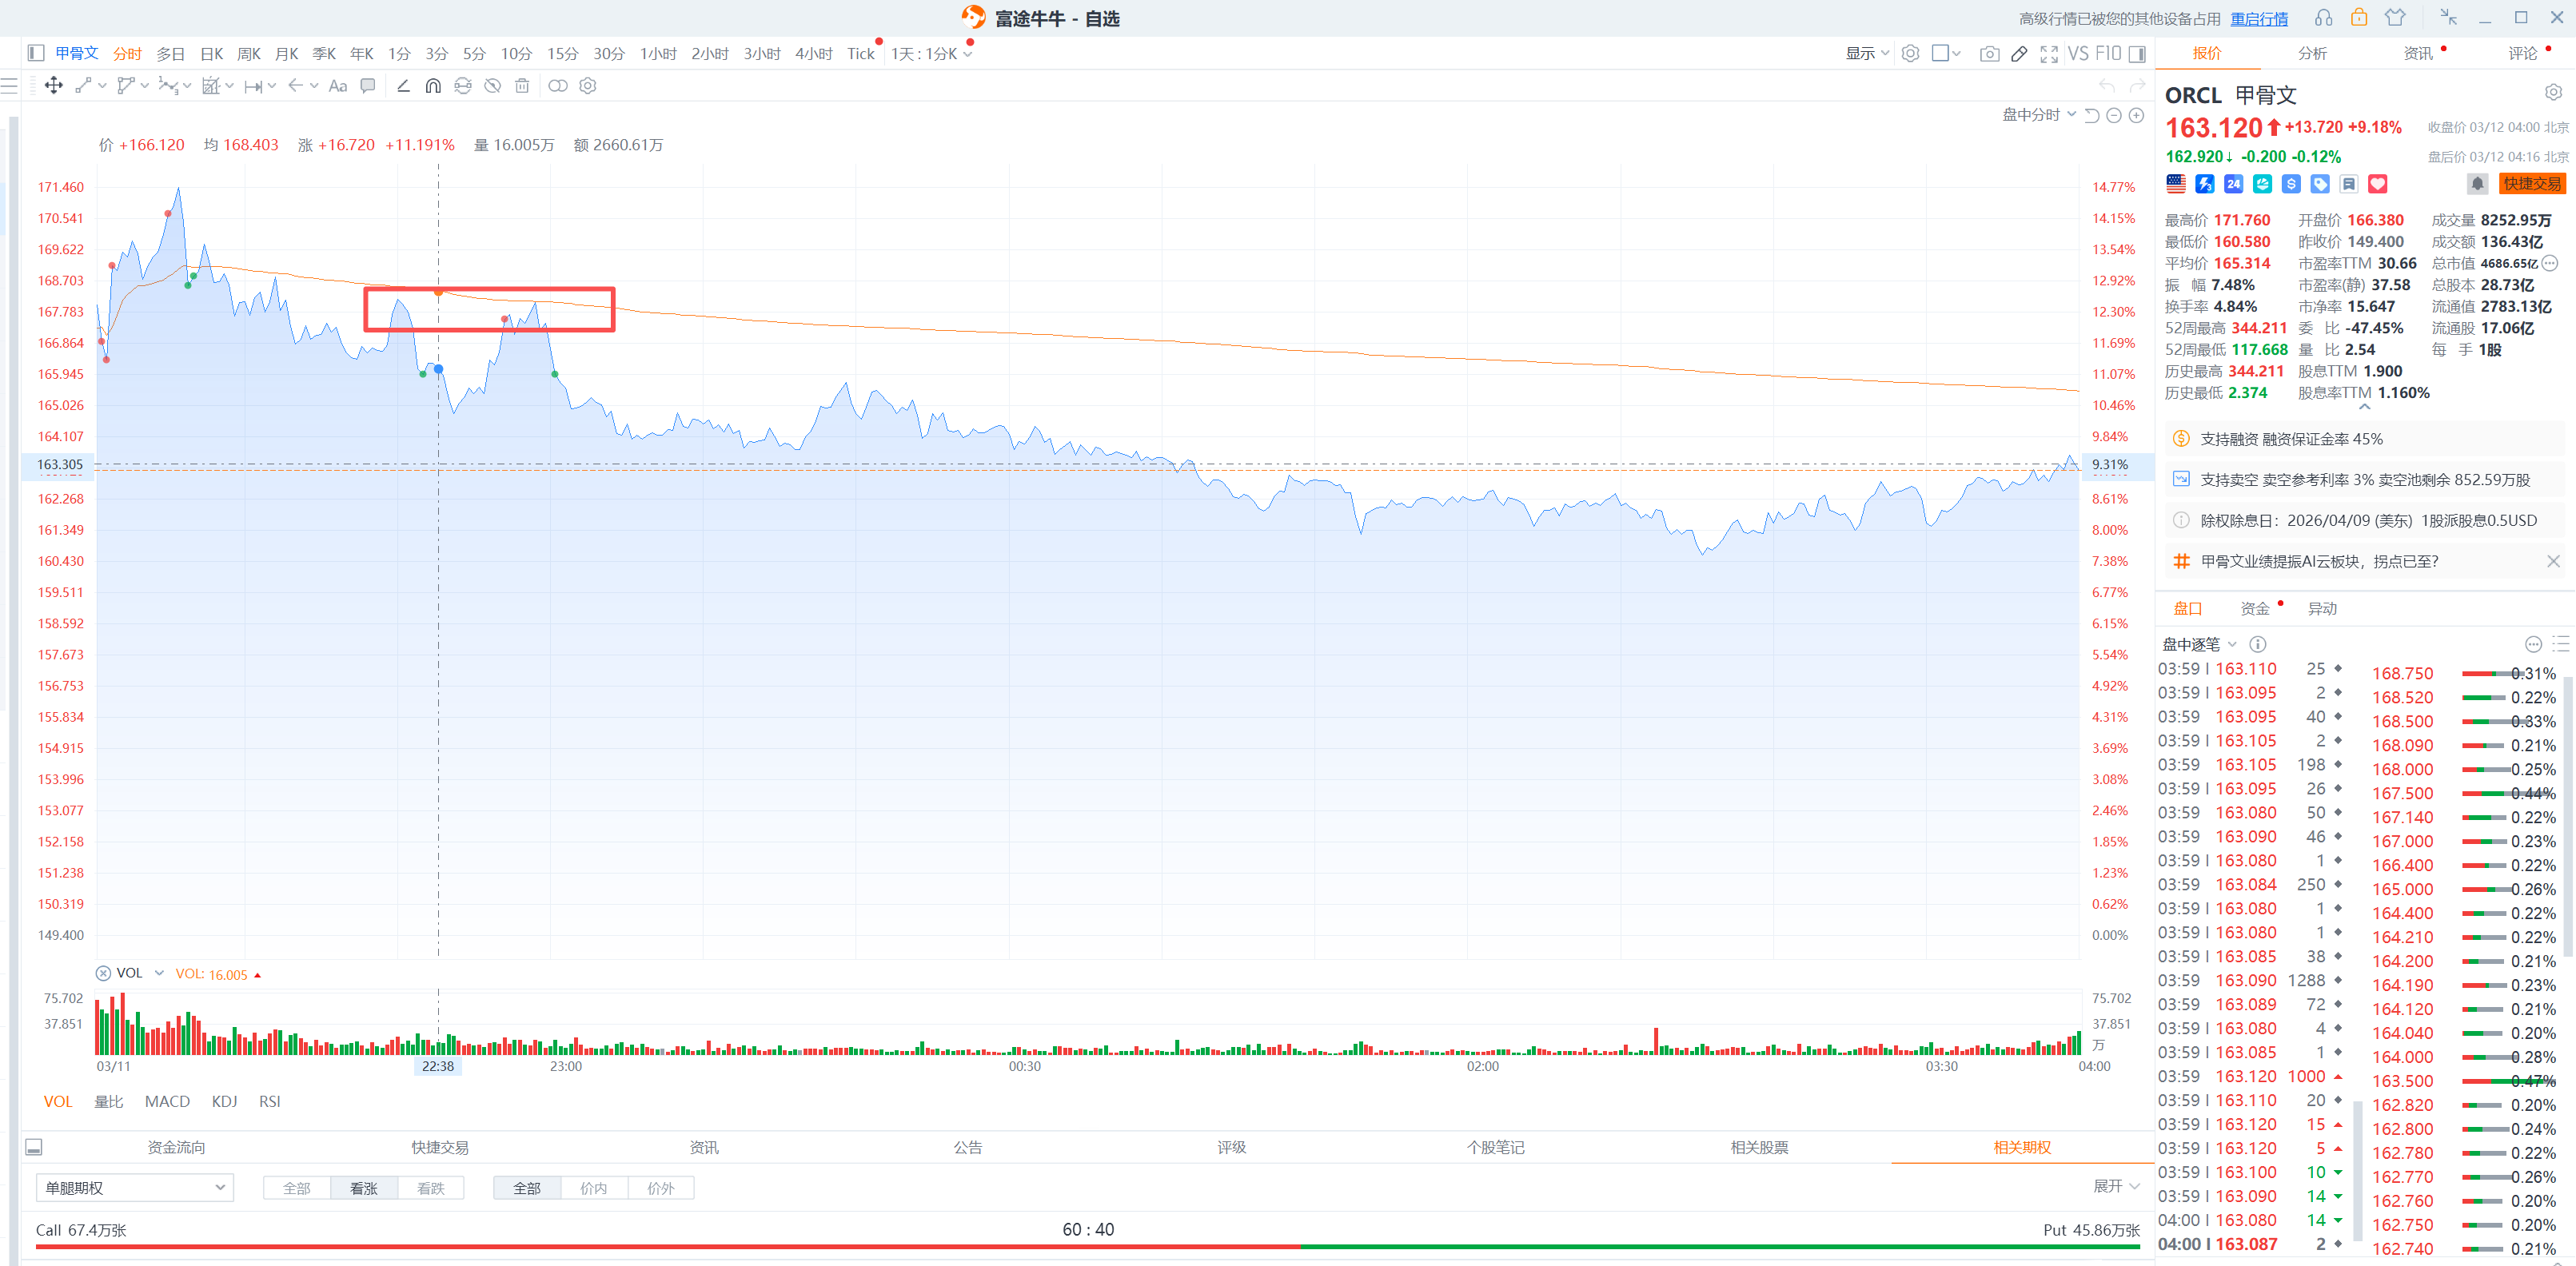Close the 甲骨文业绩提振AI云板块 news banner
The height and width of the screenshot is (1266, 2576).
click(x=2553, y=562)
